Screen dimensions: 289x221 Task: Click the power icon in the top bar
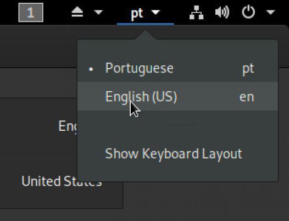point(248,12)
